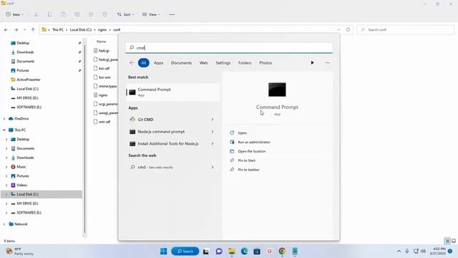Select the Web search filter

click(x=203, y=63)
